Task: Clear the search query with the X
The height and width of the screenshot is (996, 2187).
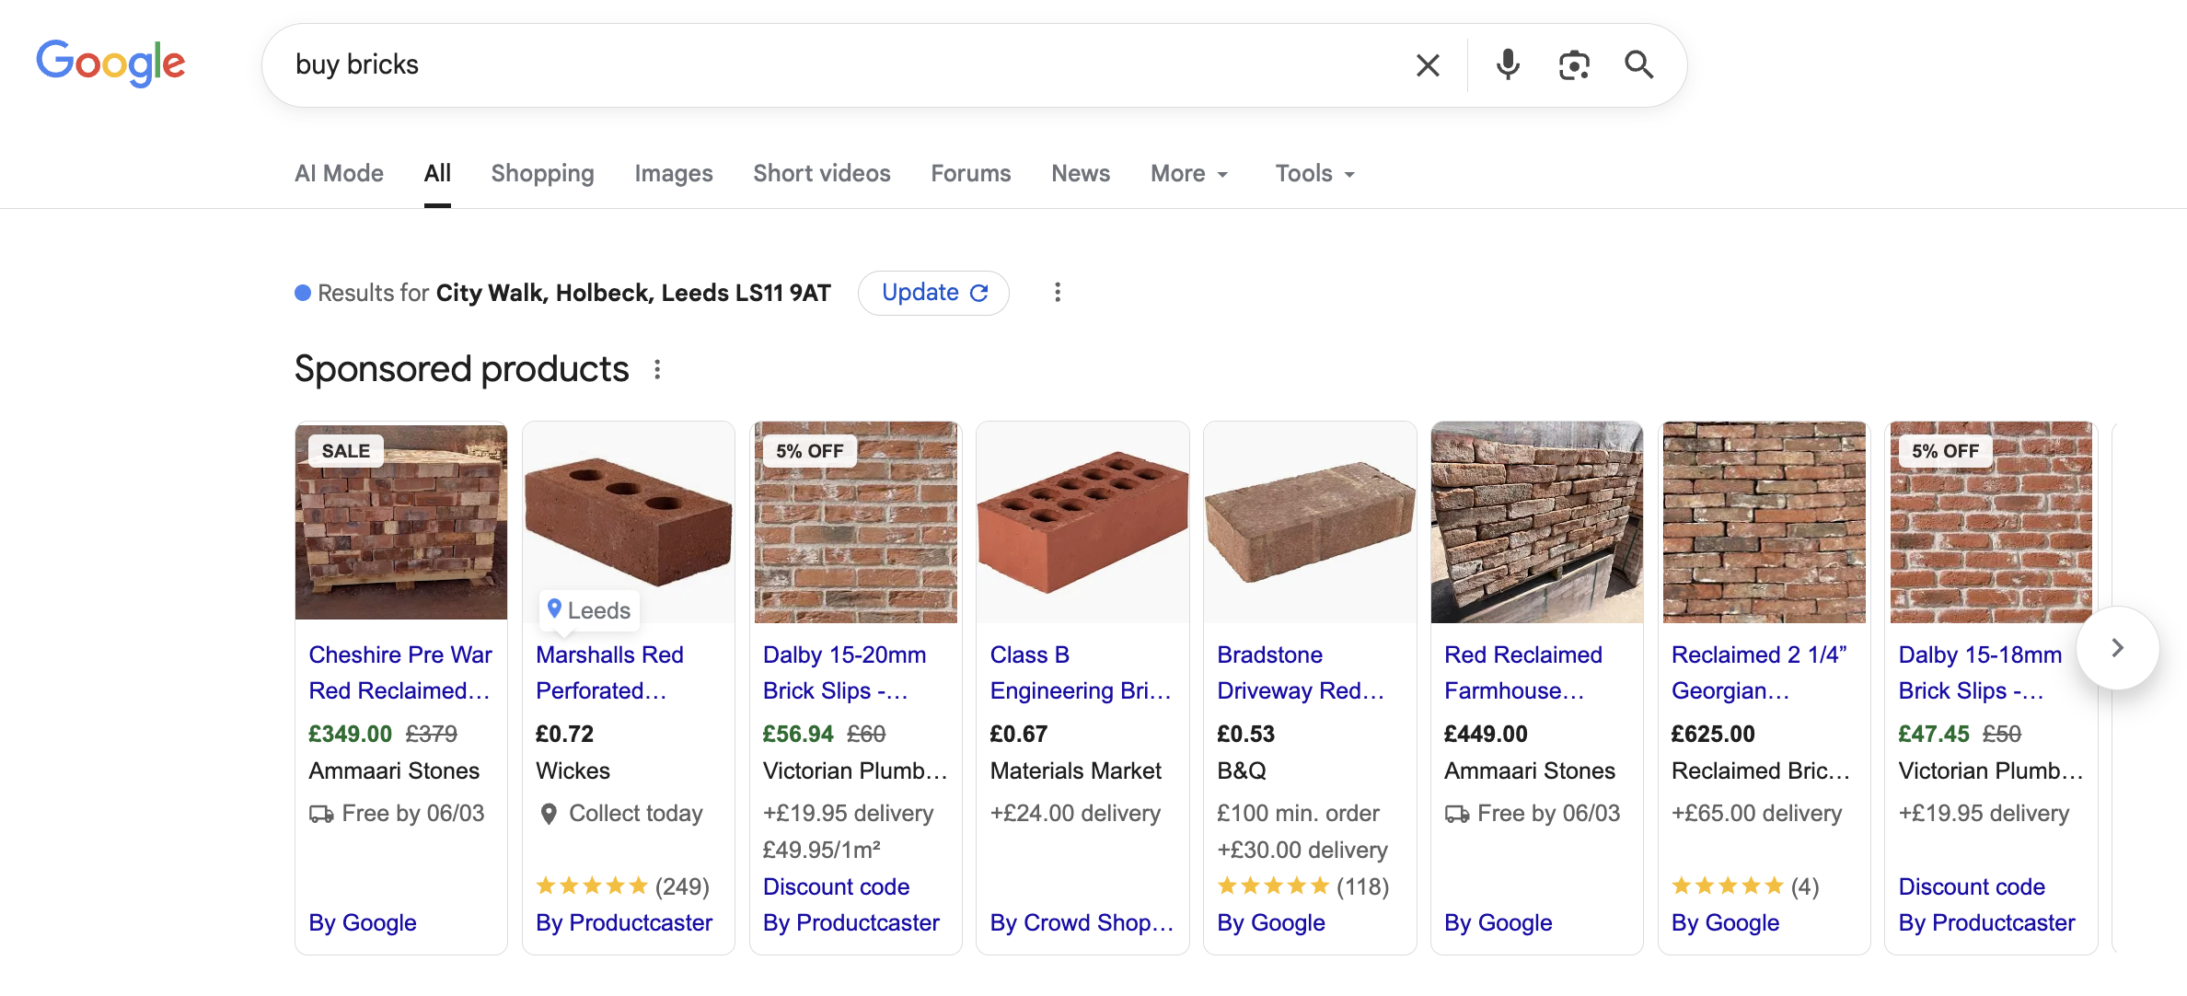Action: point(1428,64)
